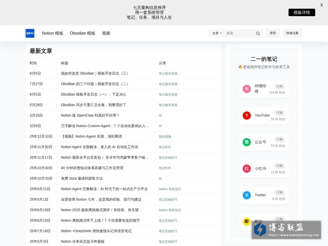This screenshot has width=328, height=246.
Task: Click the red 小红书 icon
Action: [x=247, y=169]
